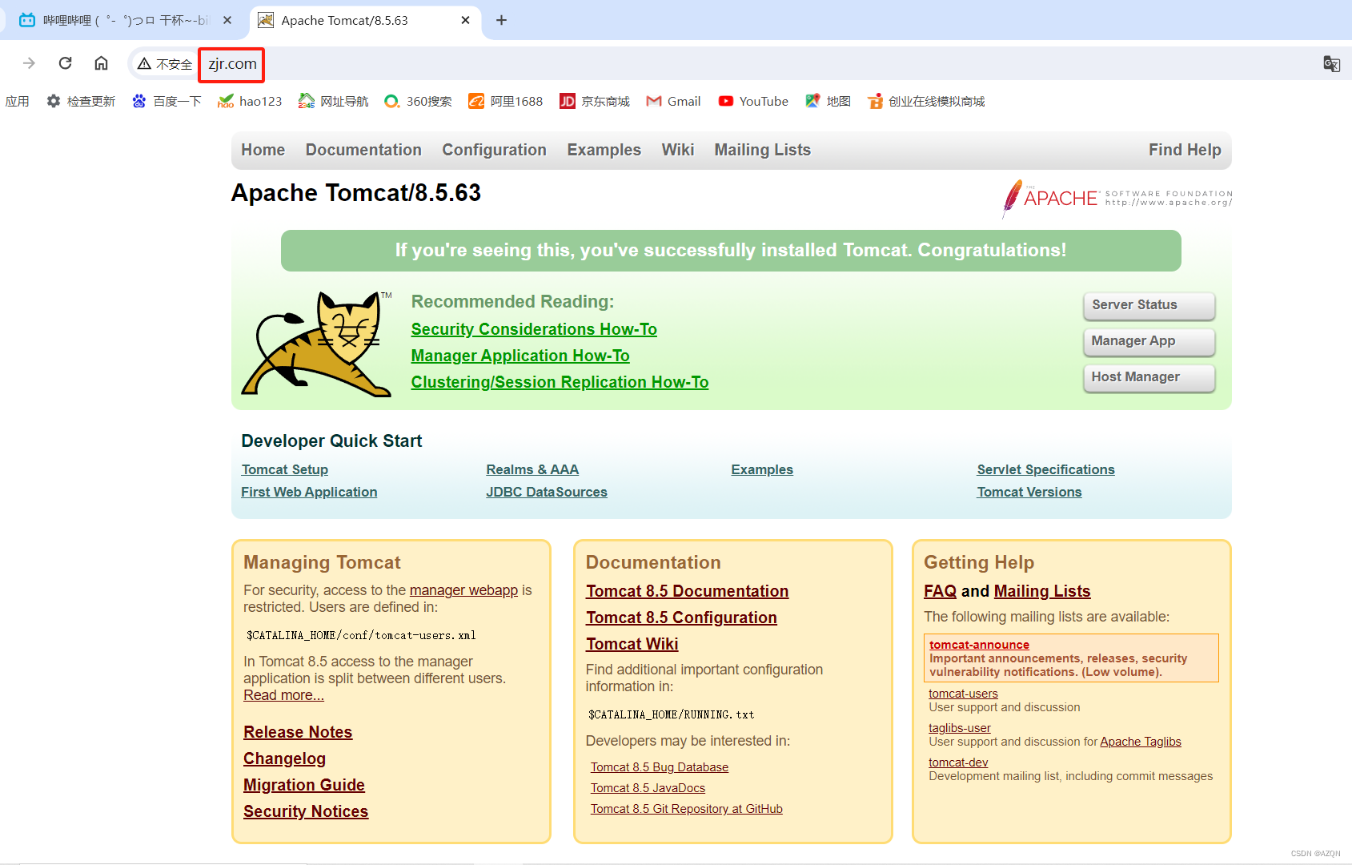Open the FAQ link
The image size is (1352, 865).
click(x=940, y=591)
